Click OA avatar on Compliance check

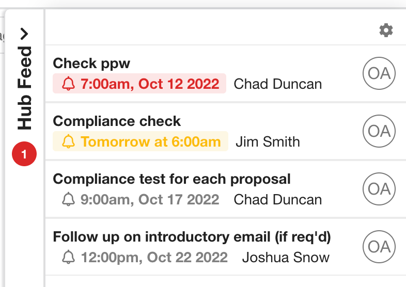coord(379,131)
